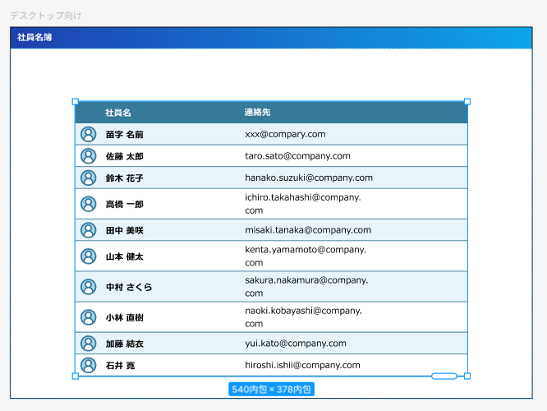Image resolution: width=547 pixels, height=411 pixels.
Task: Select the name 苗字 名前
Action: coord(125,135)
